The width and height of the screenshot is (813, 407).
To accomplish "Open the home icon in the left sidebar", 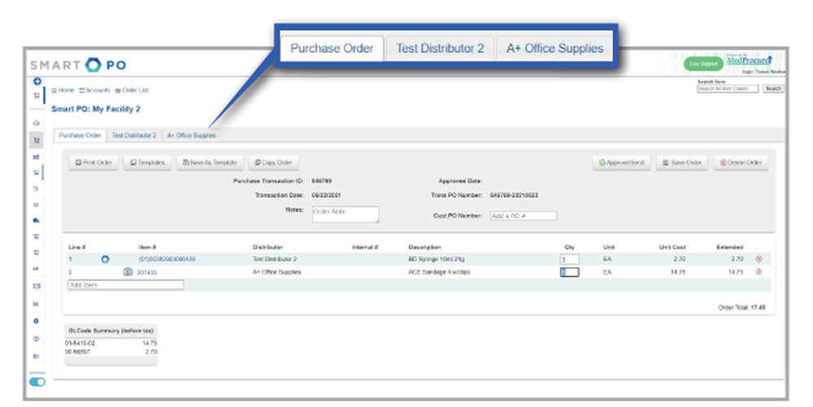I will [37, 123].
